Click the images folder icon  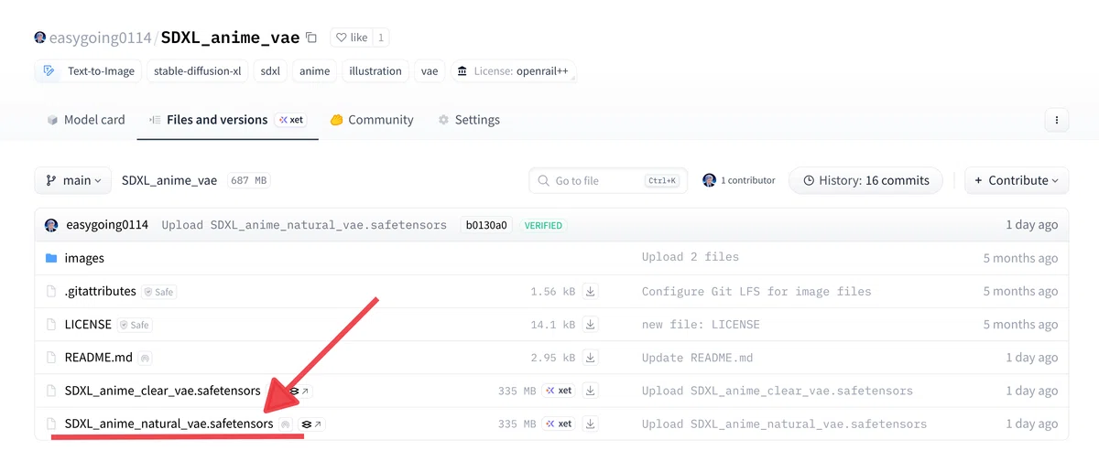pos(51,258)
